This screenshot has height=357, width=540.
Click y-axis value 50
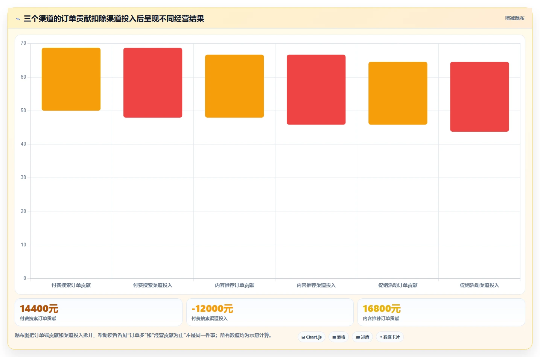(x=23, y=111)
